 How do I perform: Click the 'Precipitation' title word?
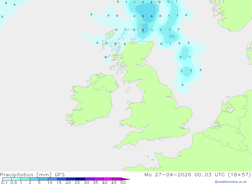point(17,175)
